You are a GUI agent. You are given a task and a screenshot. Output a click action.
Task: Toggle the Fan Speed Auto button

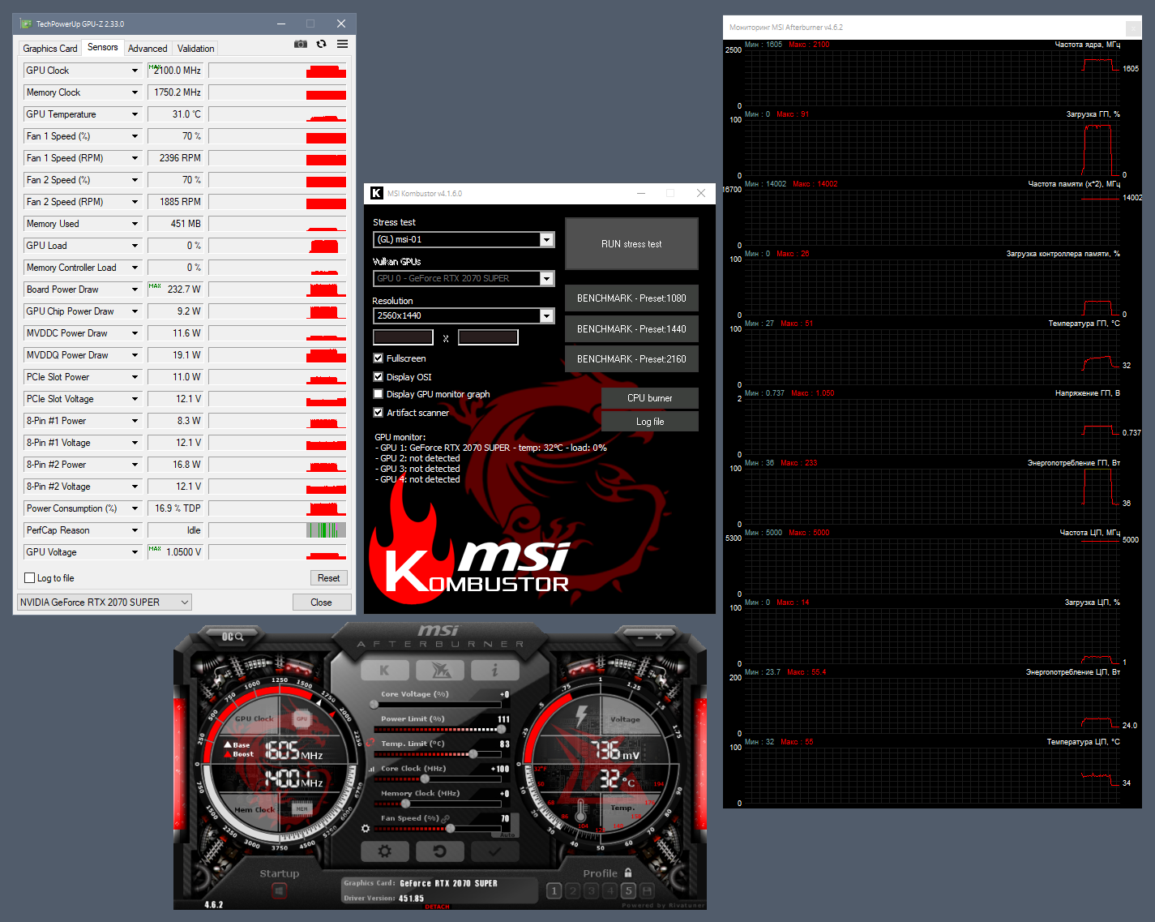508,834
